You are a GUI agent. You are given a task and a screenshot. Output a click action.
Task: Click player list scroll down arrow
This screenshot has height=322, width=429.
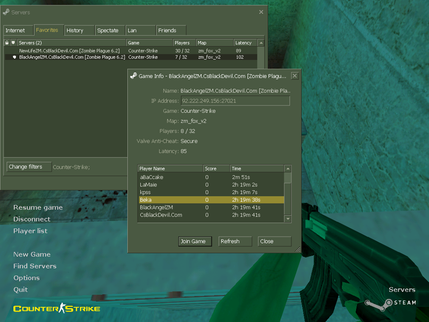288,219
